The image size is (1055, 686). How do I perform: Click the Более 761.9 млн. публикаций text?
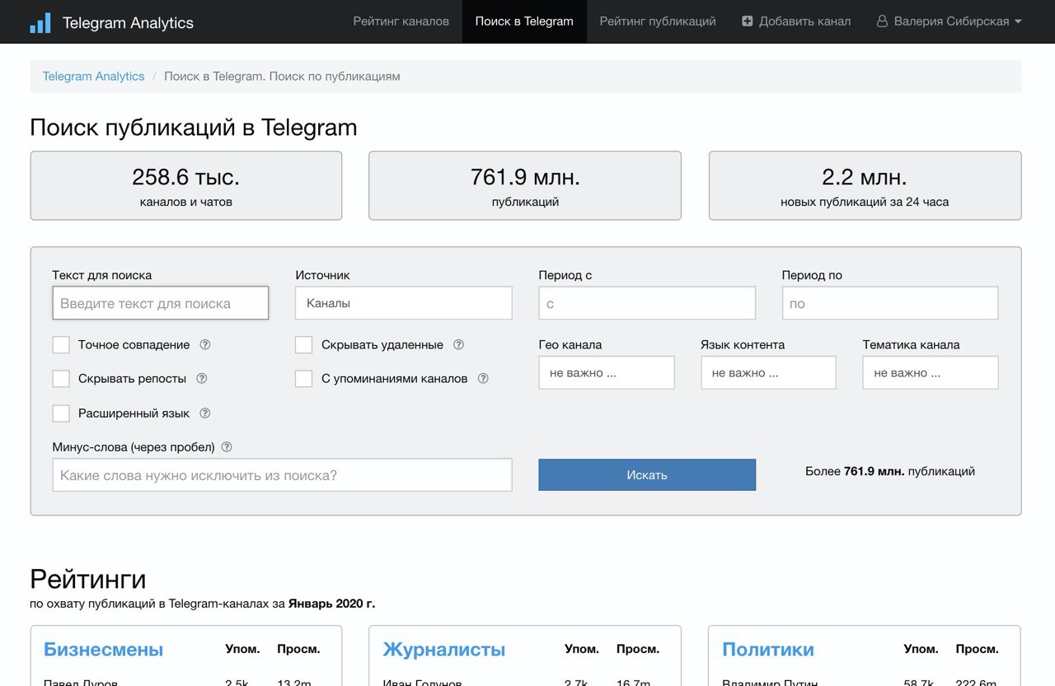pos(890,472)
